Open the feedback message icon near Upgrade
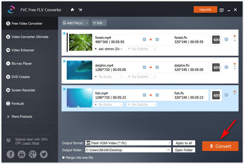The height and width of the screenshot is (164, 244). point(222,10)
